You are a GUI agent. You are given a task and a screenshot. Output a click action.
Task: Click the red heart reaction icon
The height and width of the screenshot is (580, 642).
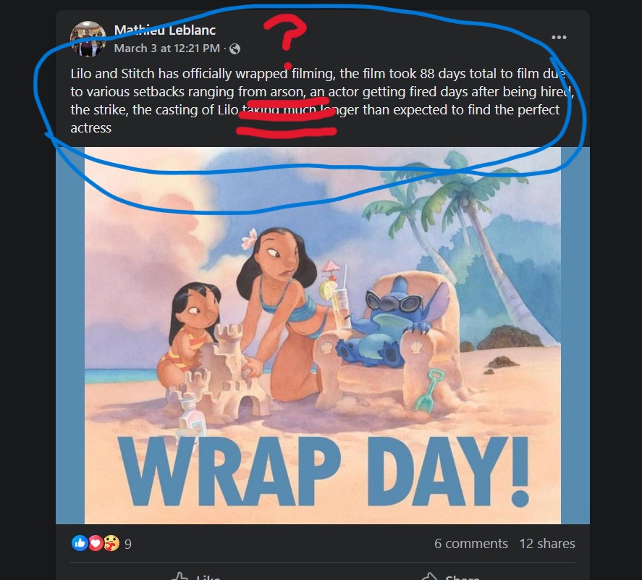pyautogui.click(x=96, y=543)
